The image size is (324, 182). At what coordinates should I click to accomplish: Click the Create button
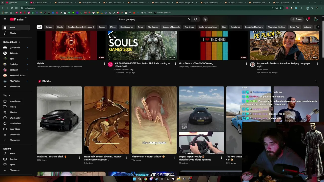297,19
